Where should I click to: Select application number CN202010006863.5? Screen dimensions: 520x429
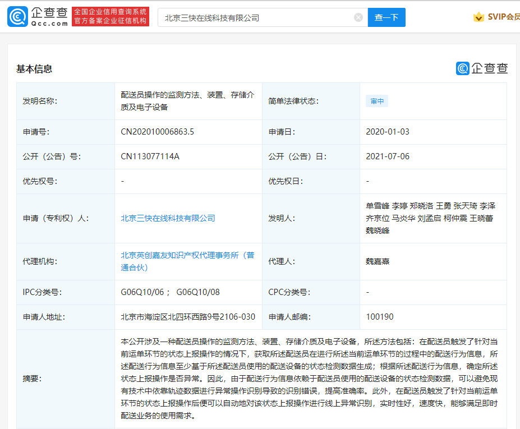click(x=157, y=132)
